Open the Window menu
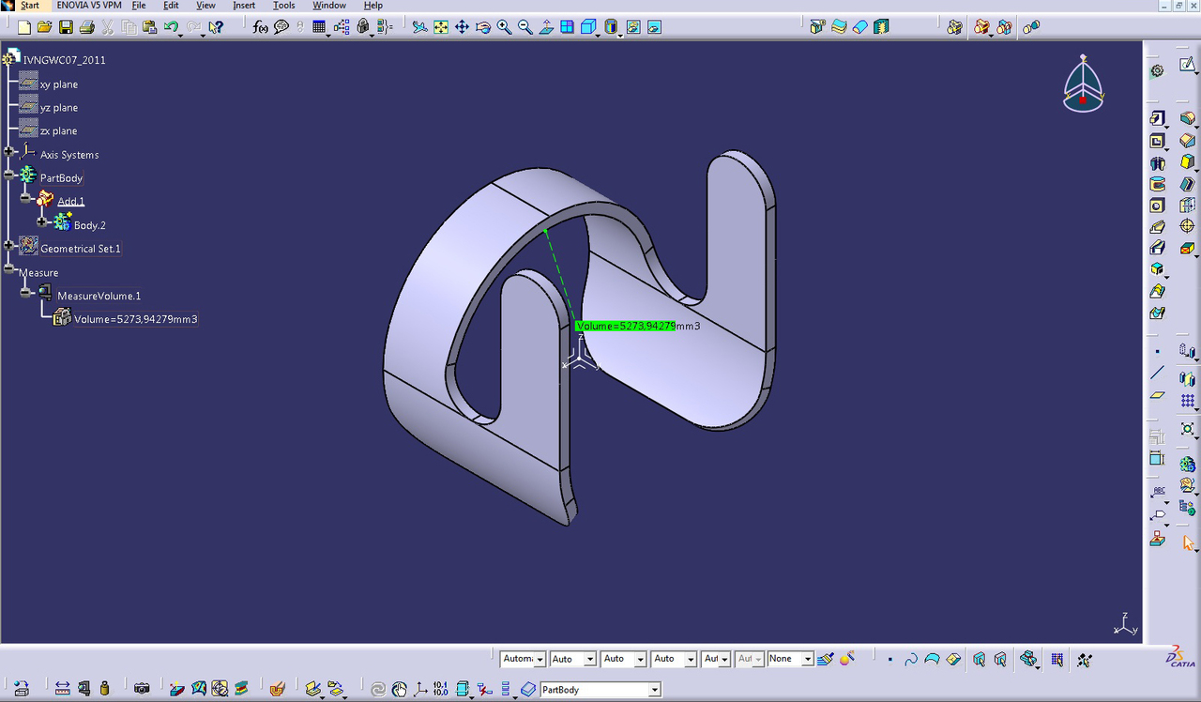The image size is (1201, 702). click(x=329, y=6)
